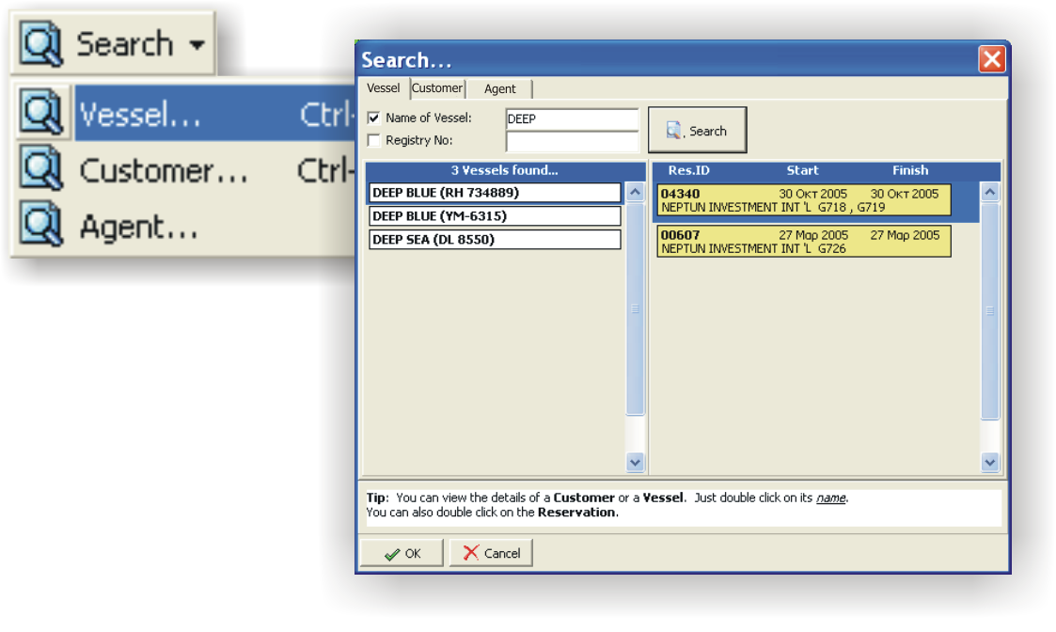This screenshot has width=1056, height=632.
Task: Click the Start column header
Action: click(x=802, y=170)
